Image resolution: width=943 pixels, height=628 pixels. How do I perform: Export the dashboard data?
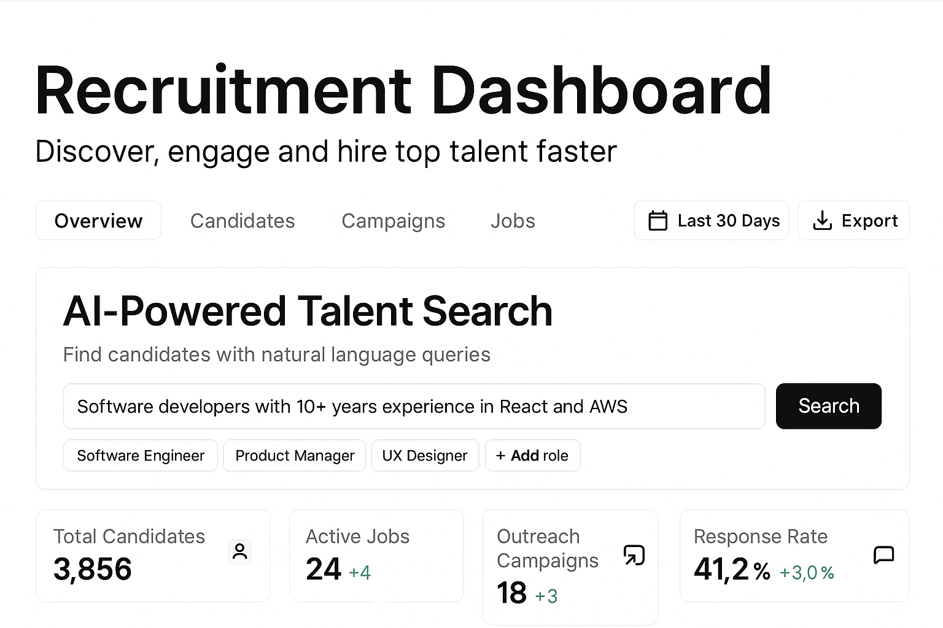[853, 220]
